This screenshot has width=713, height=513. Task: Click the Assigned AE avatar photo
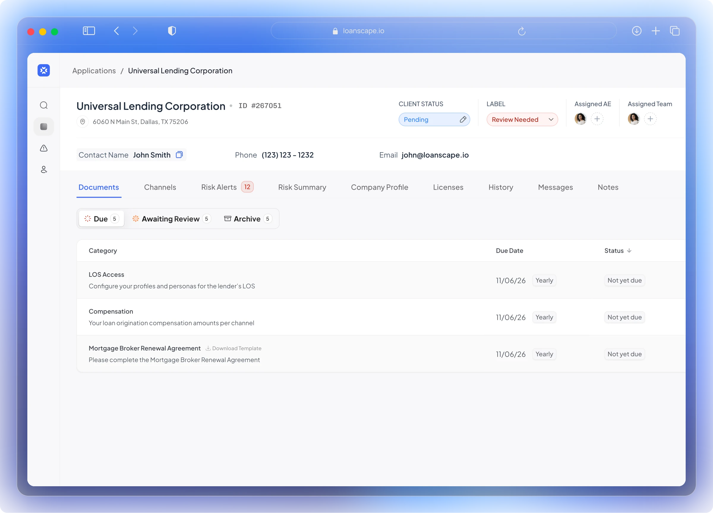click(580, 119)
